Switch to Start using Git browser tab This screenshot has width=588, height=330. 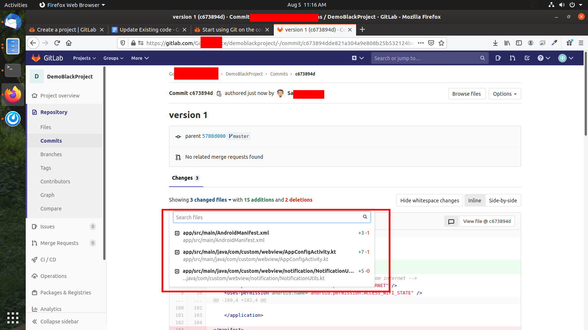coord(232,30)
